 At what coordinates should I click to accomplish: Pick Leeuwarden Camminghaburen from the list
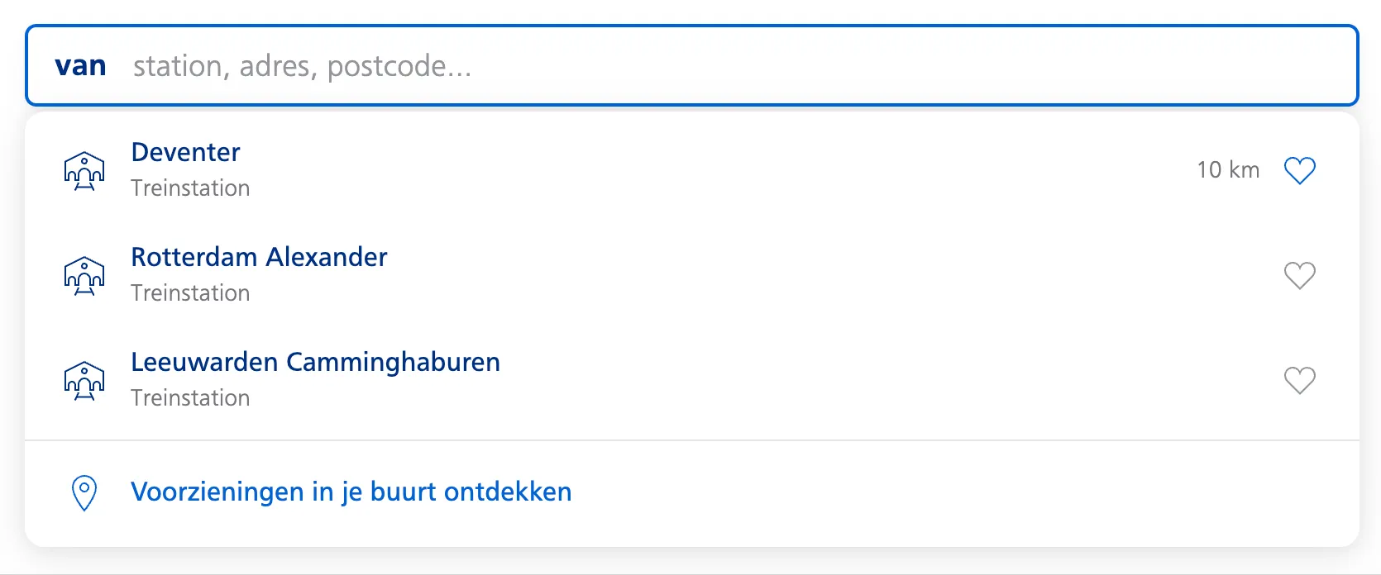(315, 363)
